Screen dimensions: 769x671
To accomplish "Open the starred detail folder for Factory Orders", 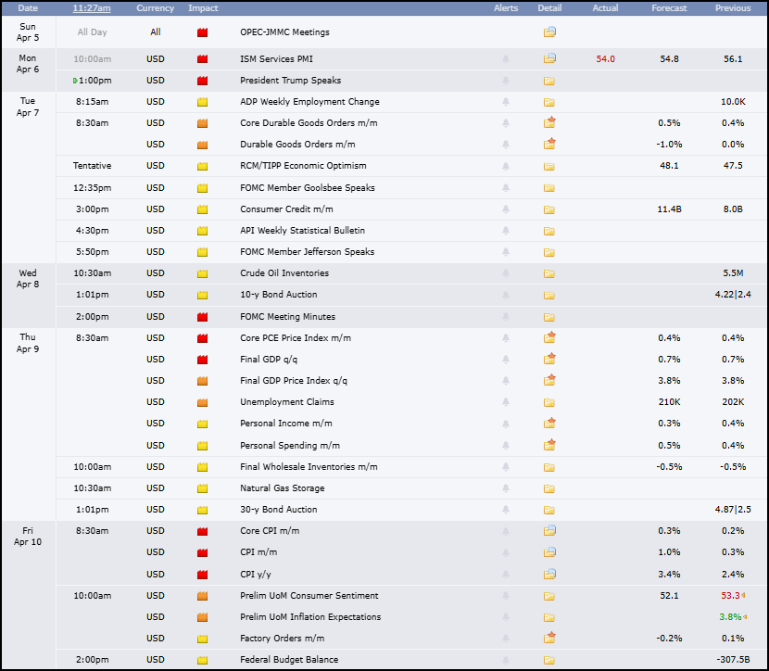I will (x=549, y=638).
